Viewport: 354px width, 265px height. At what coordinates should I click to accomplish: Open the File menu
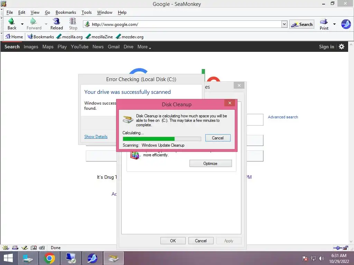(9, 12)
